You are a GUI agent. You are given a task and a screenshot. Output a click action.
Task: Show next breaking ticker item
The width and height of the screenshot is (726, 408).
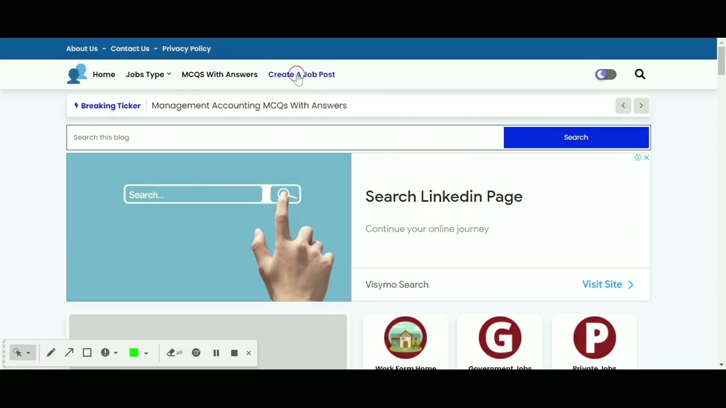[641, 105]
